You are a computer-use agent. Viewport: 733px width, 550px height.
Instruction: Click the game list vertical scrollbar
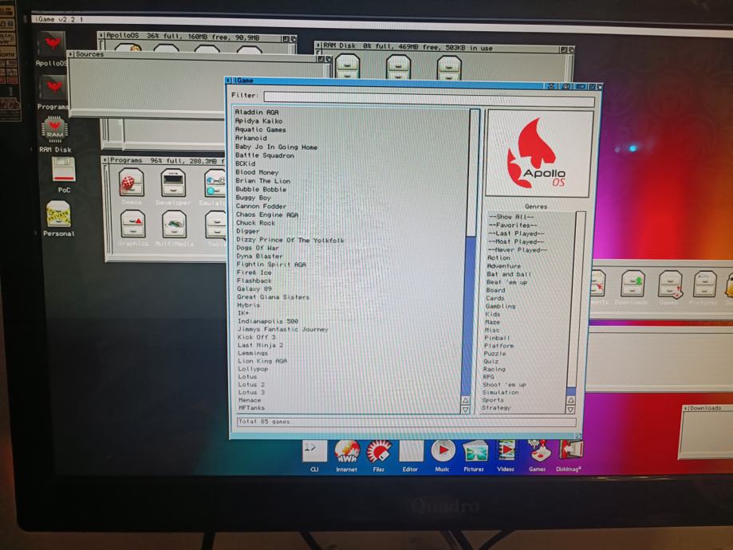pyautogui.click(x=471, y=253)
